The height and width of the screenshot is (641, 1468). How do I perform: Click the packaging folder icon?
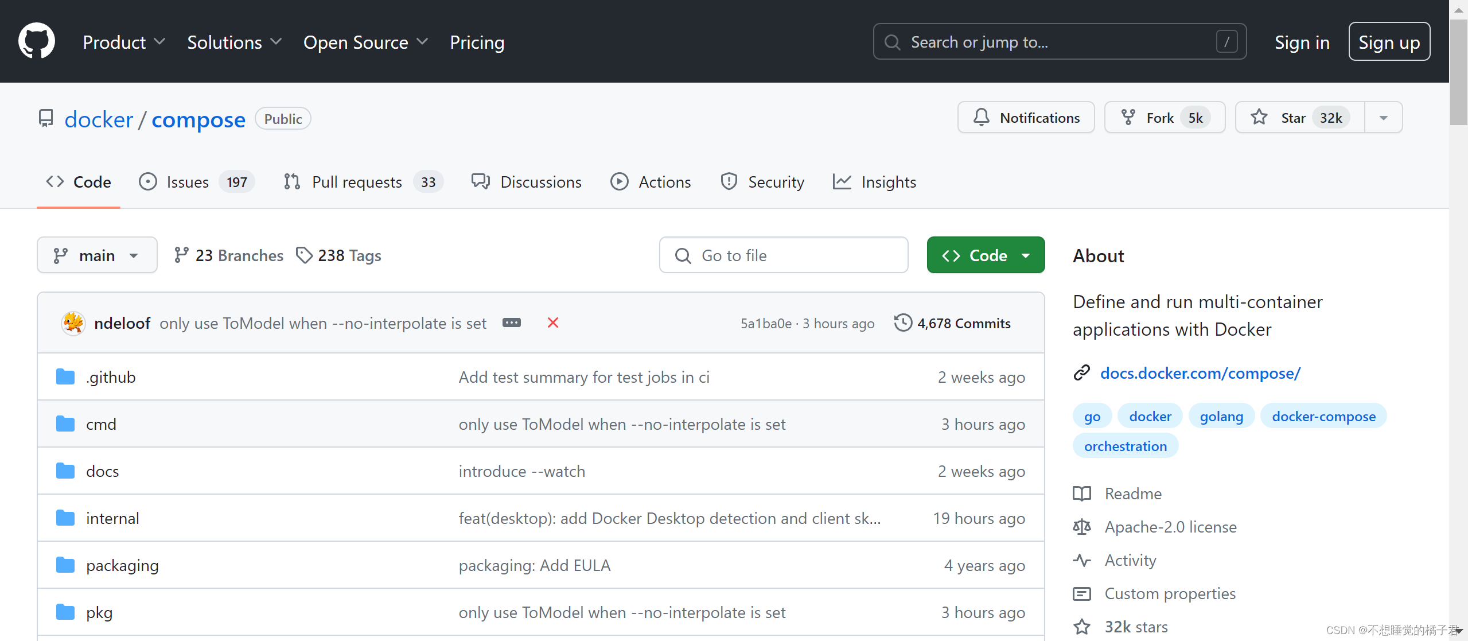click(x=65, y=565)
